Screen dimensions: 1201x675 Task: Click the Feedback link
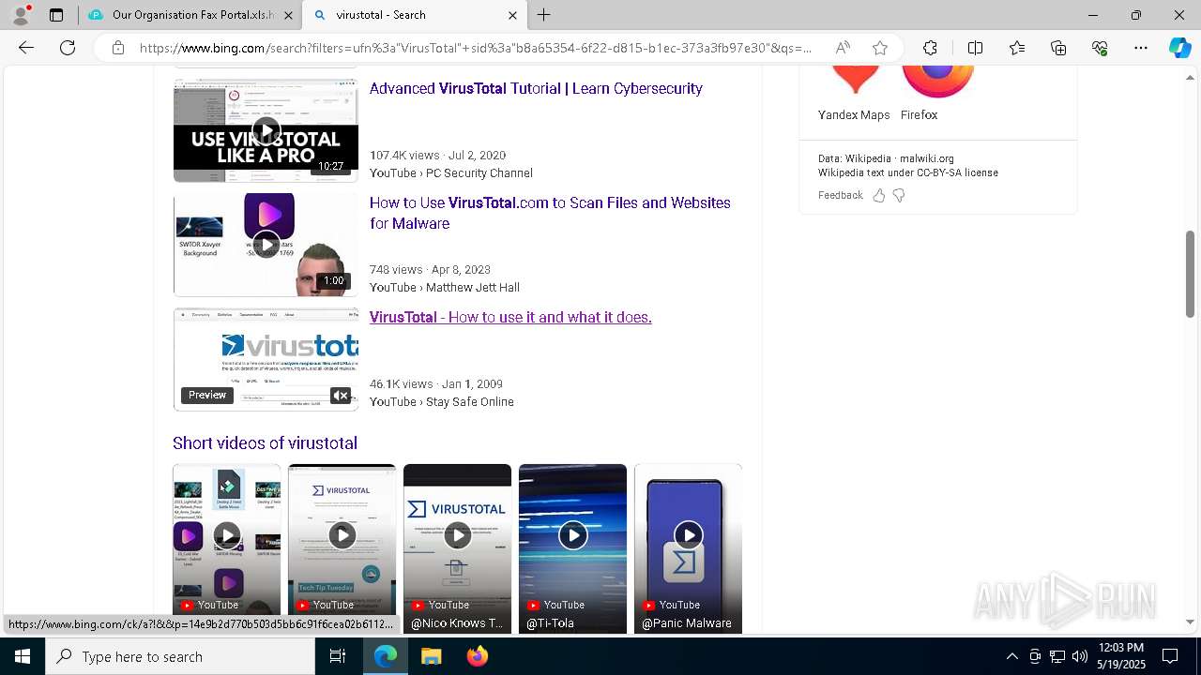tap(840, 195)
